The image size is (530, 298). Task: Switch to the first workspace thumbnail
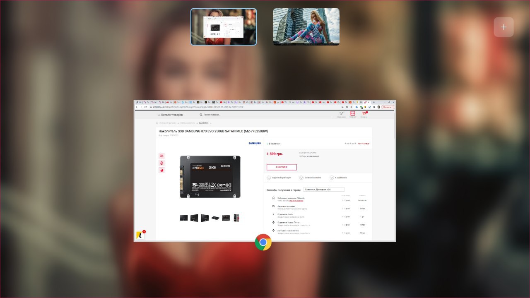pyautogui.click(x=224, y=27)
